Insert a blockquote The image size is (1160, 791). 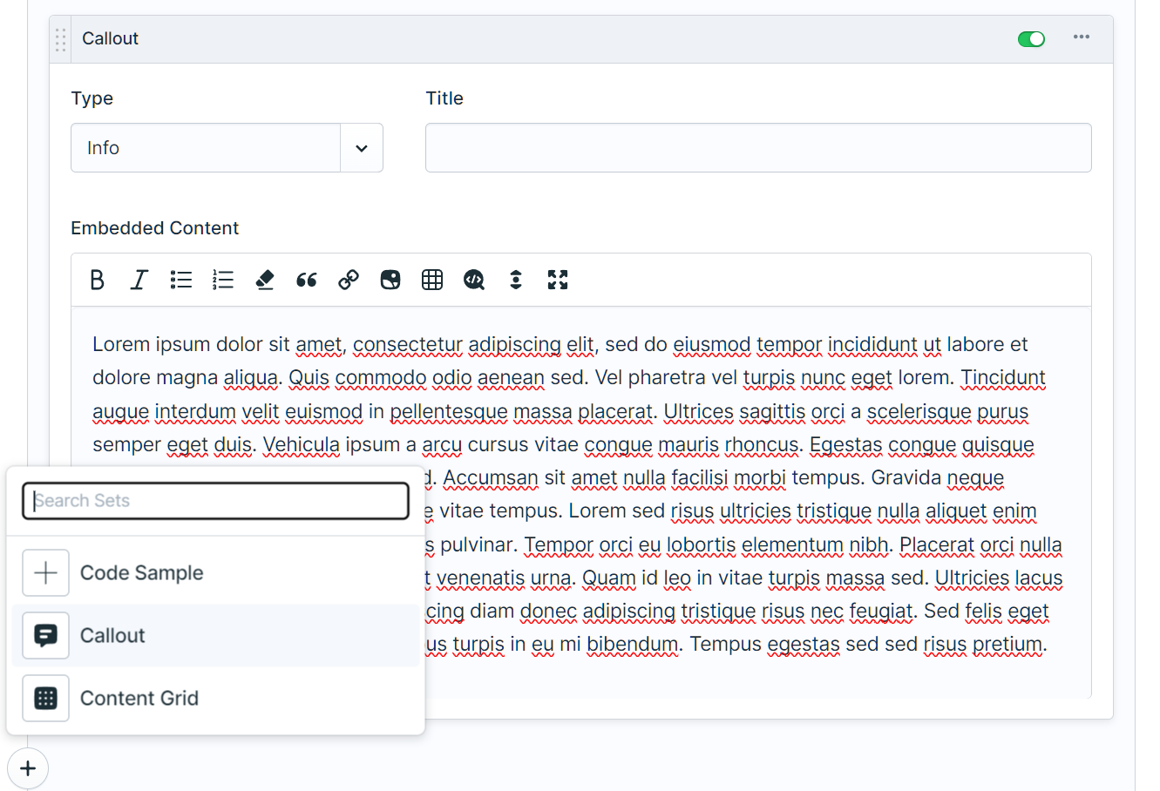click(x=307, y=280)
